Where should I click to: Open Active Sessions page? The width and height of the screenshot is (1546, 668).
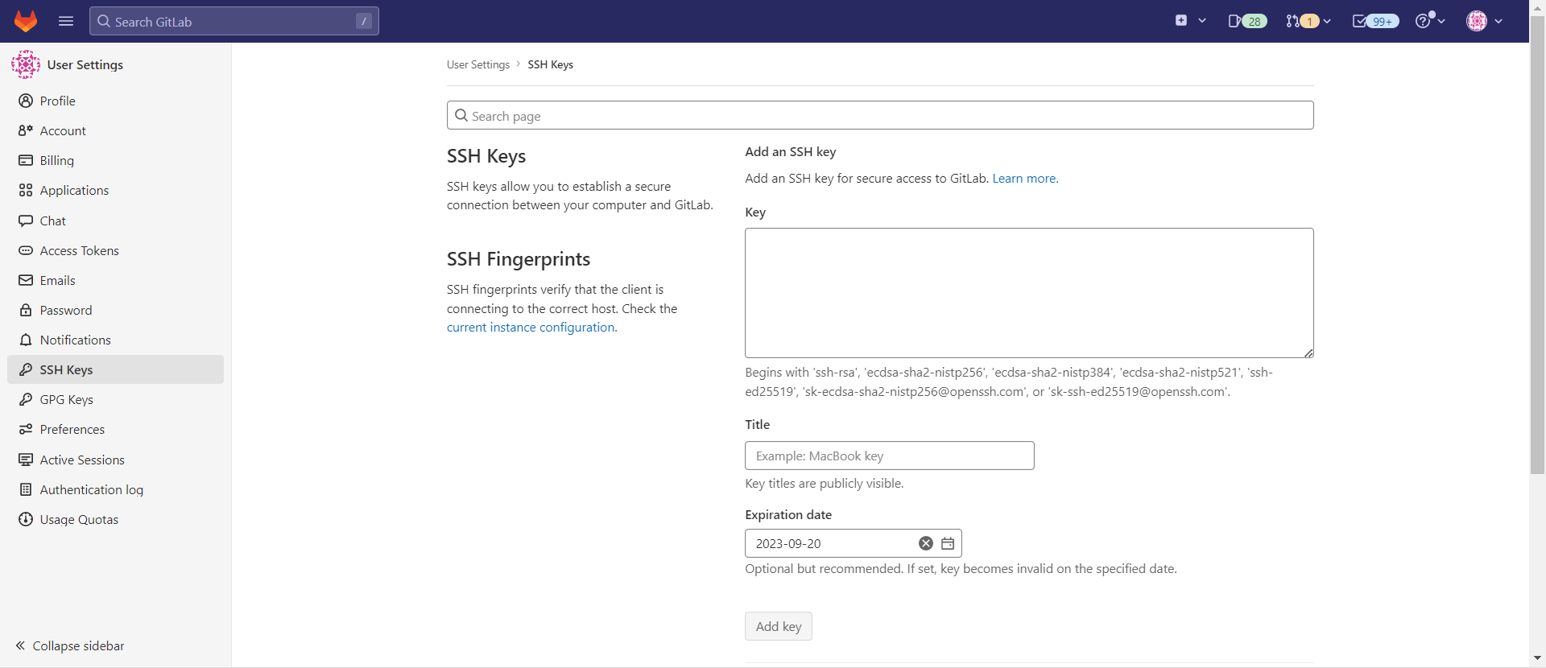(116, 460)
